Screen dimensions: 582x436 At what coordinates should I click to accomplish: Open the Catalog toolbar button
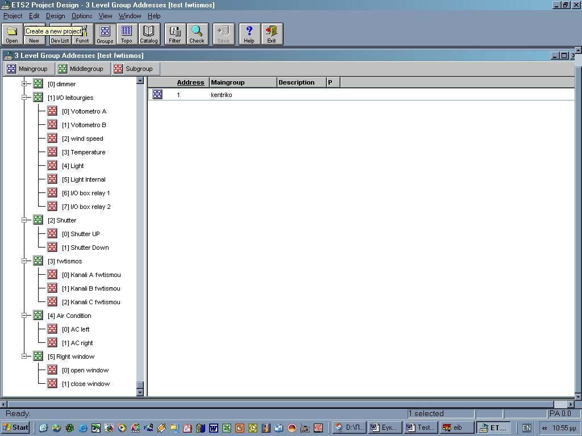click(149, 34)
